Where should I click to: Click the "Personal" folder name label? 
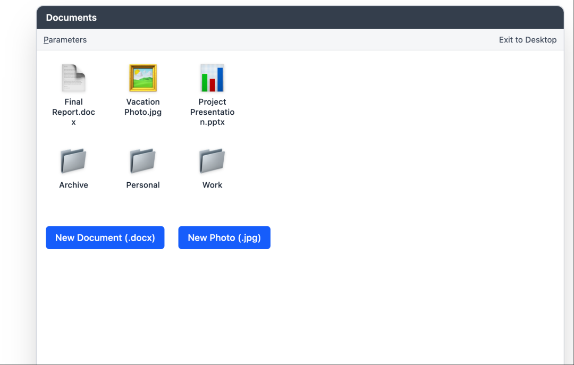tap(143, 185)
